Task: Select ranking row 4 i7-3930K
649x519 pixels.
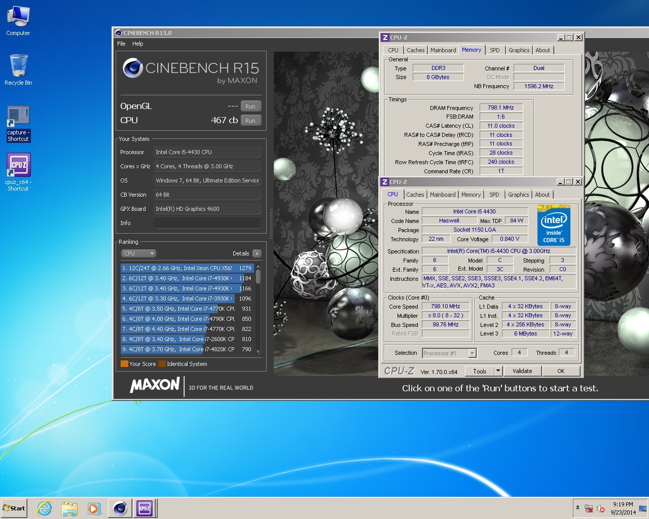Action: click(187, 299)
